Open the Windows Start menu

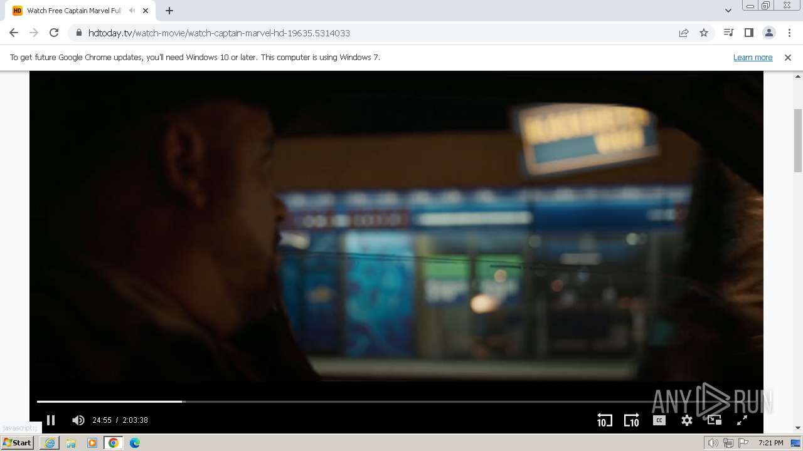(17, 442)
